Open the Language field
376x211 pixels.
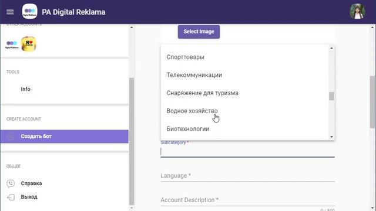click(x=247, y=176)
